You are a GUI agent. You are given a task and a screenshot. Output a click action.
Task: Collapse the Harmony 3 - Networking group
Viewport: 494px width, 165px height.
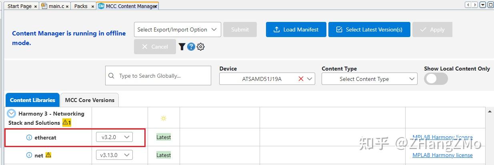(x=12, y=114)
